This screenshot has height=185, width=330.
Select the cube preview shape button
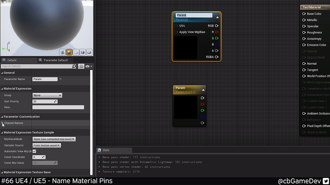[82, 52]
